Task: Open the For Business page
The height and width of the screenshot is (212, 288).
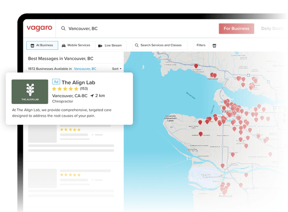Action: tap(236, 28)
